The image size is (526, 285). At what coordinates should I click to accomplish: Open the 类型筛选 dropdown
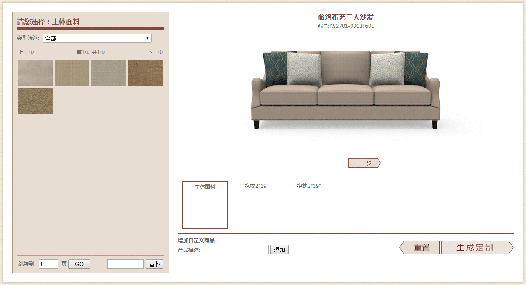pos(97,38)
